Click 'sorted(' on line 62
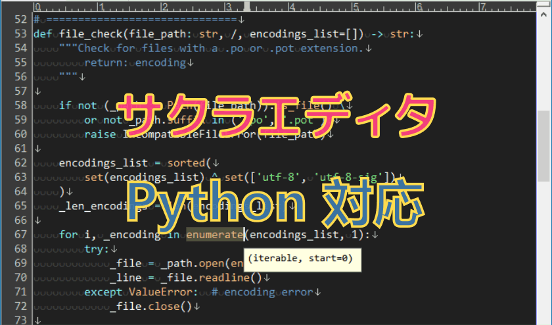Screen dimensions: 552x325 click(189, 163)
